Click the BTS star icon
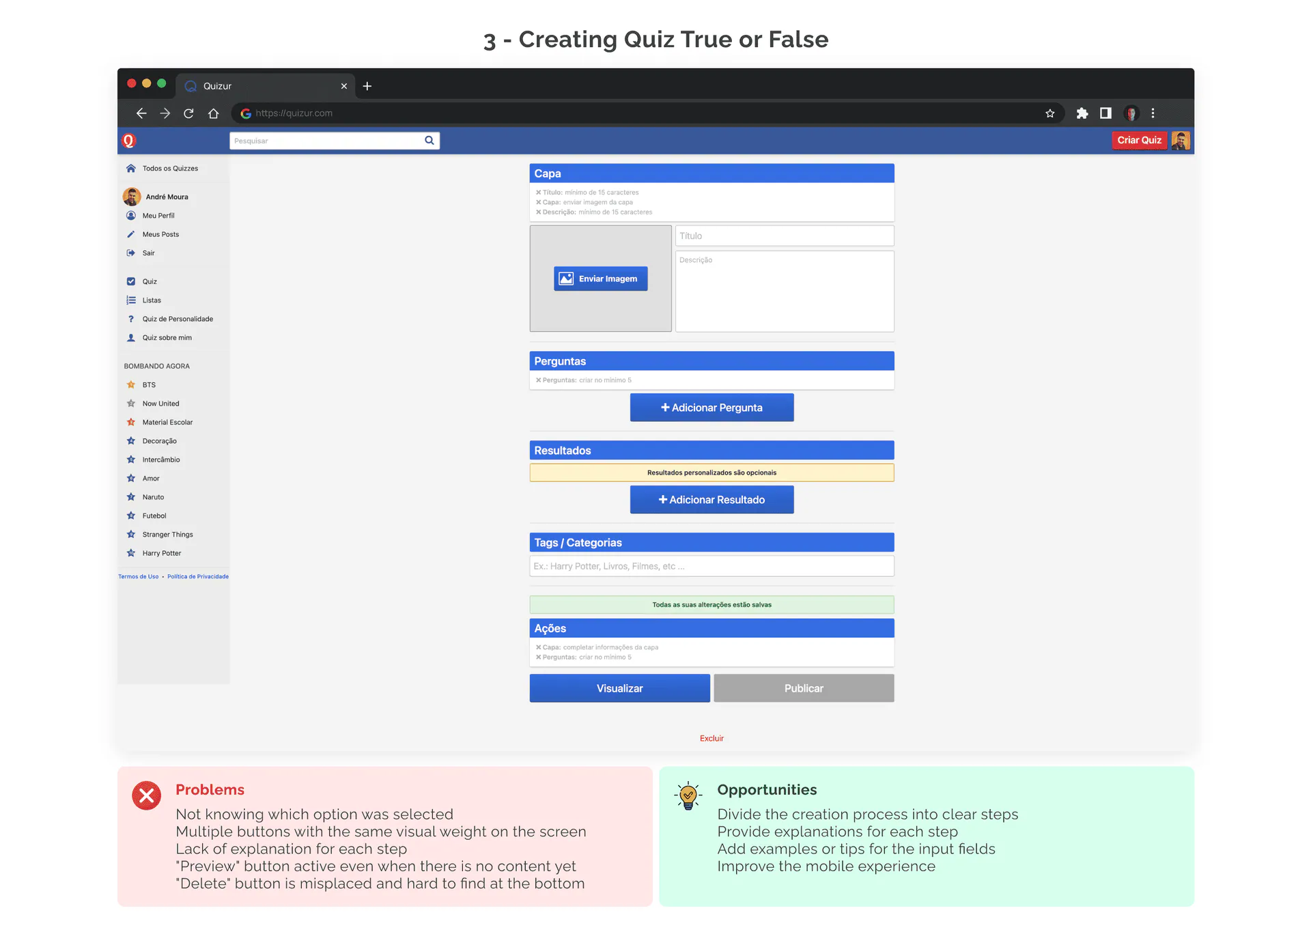Screen dimensions: 1311x932 click(131, 385)
